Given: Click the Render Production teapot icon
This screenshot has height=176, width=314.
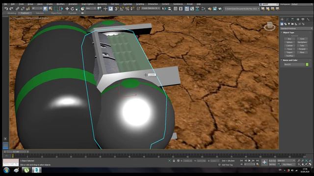Looking at the screenshot, I should click(220, 9).
